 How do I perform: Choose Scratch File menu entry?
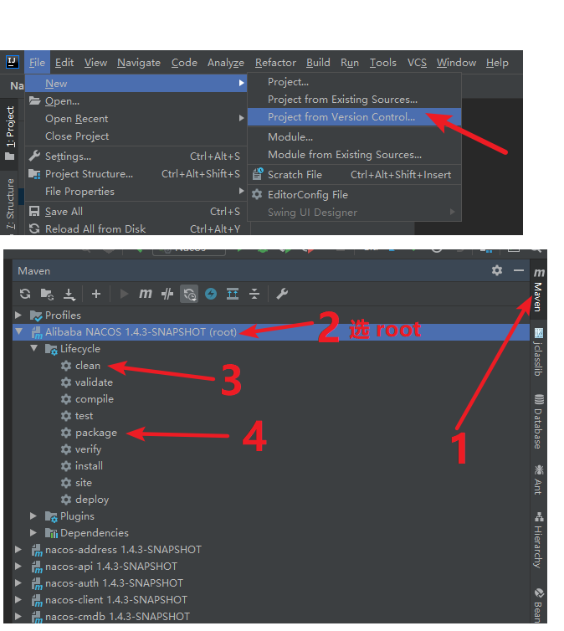(354, 175)
